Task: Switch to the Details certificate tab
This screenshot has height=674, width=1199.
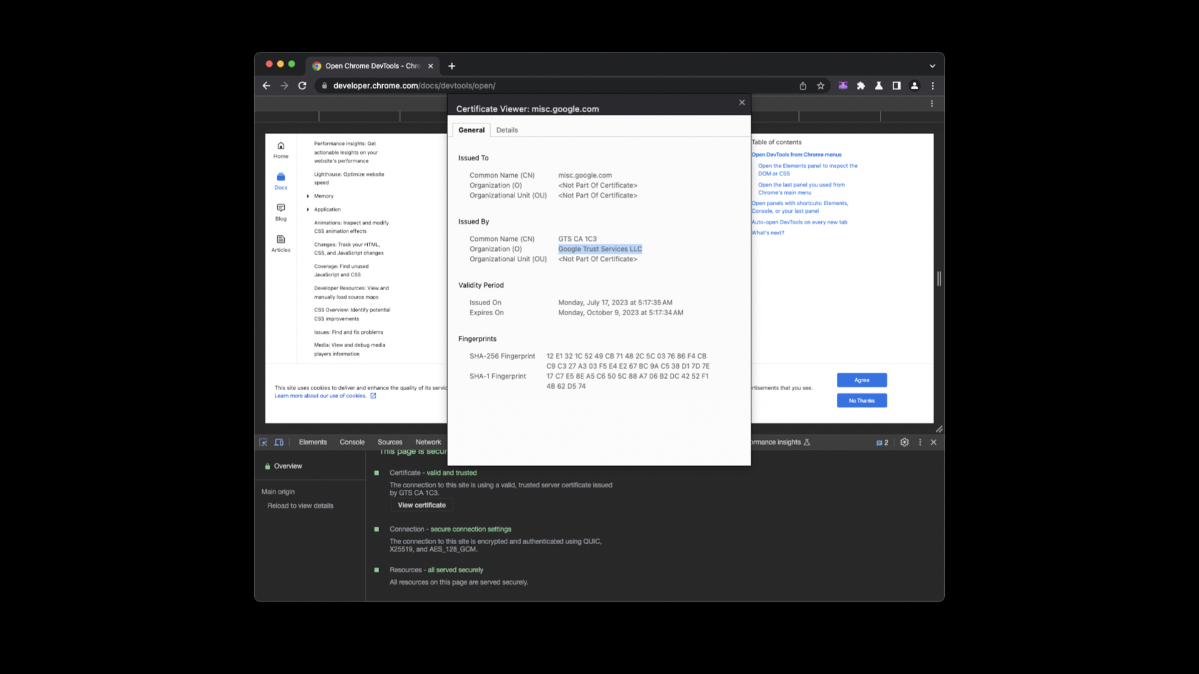Action: coord(507,130)
